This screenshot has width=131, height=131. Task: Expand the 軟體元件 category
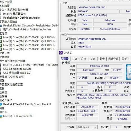5,53
